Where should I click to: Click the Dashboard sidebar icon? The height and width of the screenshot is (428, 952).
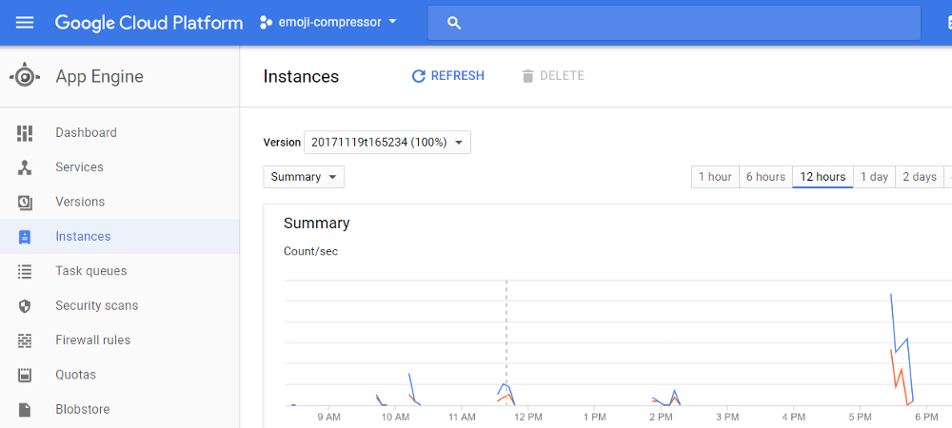pyautogui.click(x=25, y=133)
